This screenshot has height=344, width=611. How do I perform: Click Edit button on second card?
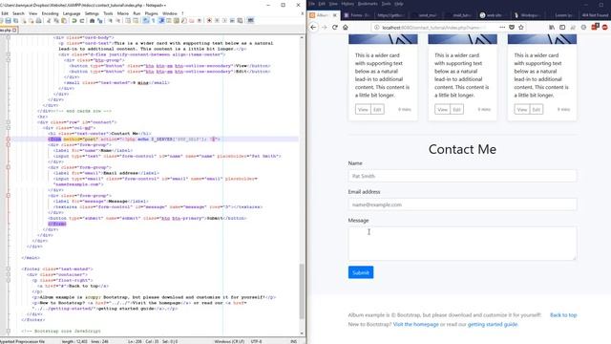(456, 109)
